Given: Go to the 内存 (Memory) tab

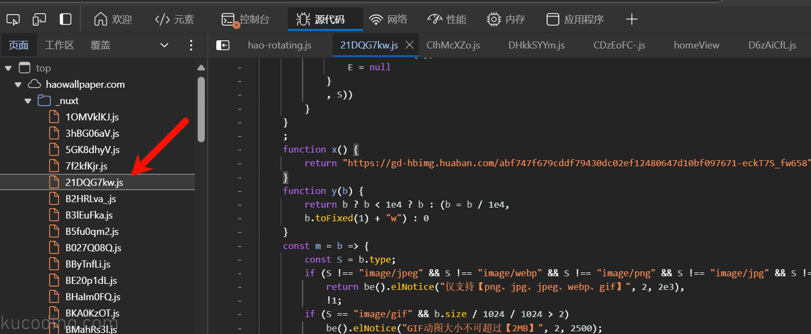Looking at the screenshot, I should click(506, 20).
